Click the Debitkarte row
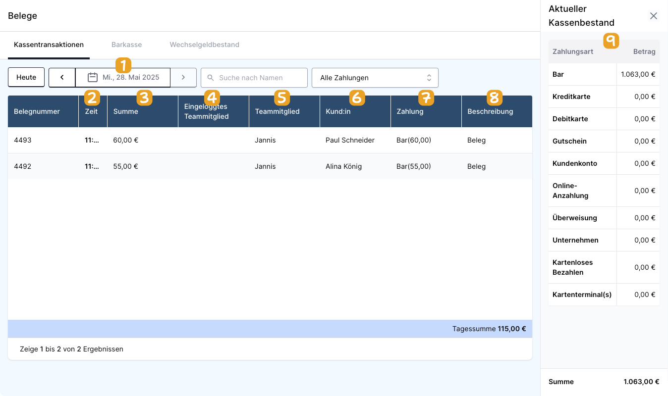 point(604,119)
